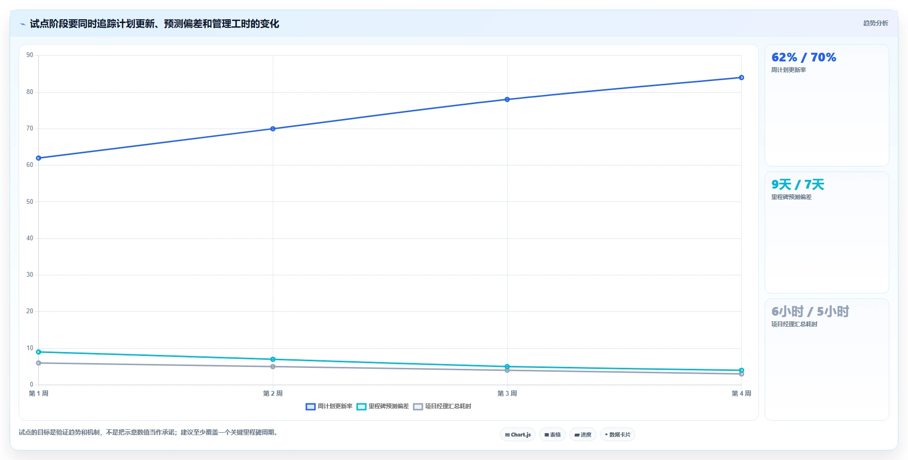
Task: Click the blue line point at 第 4 周
Action: point(742,78)
